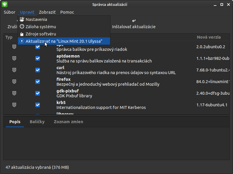Toggle the gdk-pixbuf update checkbox
233x174 pixels.
[x=38, y=93]
